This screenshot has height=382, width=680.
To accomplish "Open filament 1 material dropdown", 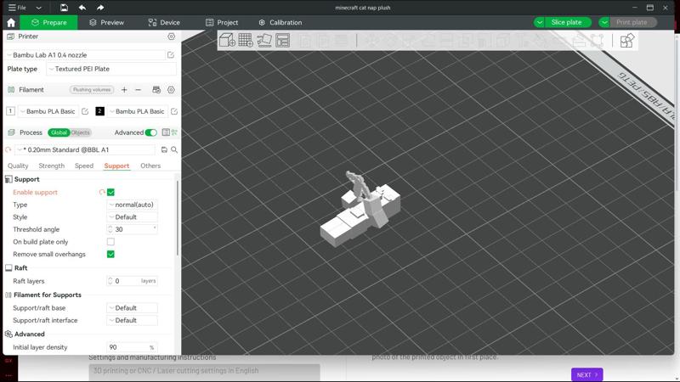I will coord(48,111).
